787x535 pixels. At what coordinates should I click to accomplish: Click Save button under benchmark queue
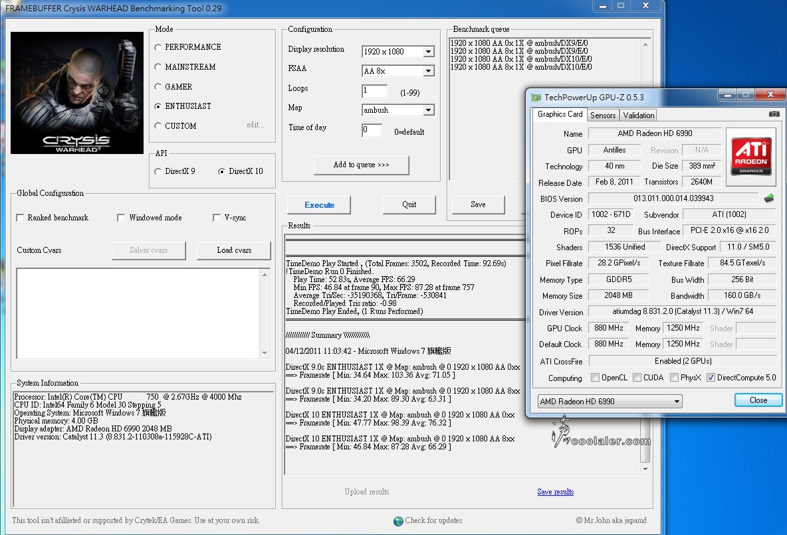[x=479, y=204]
